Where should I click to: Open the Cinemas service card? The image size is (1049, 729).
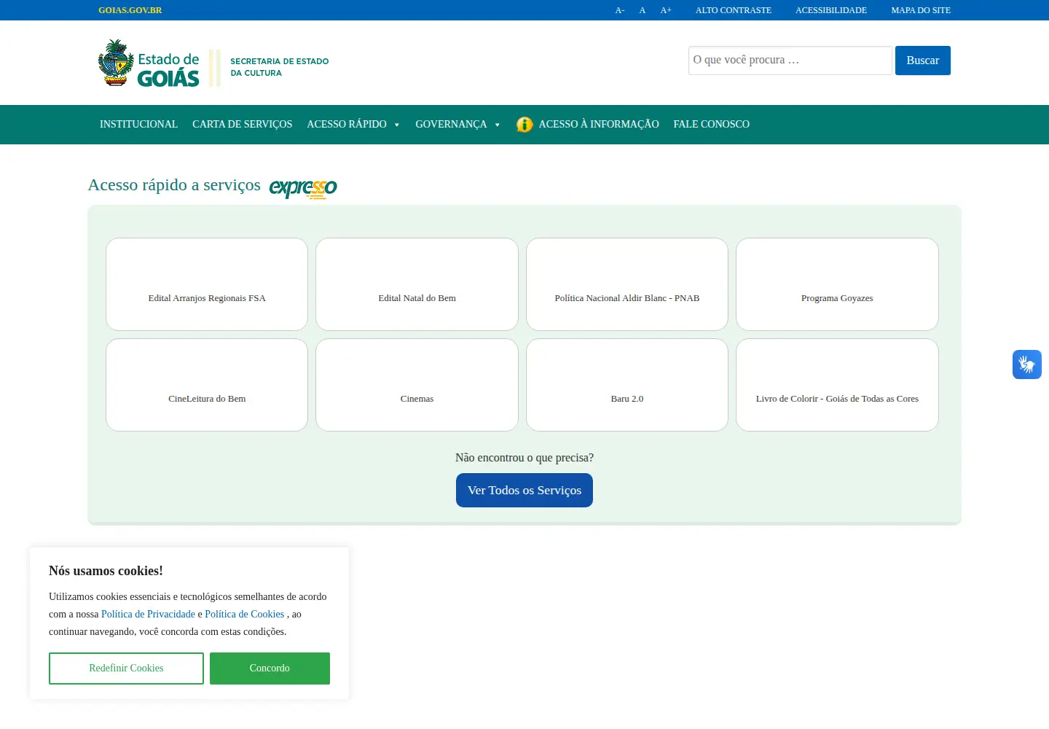click(417, 385)
